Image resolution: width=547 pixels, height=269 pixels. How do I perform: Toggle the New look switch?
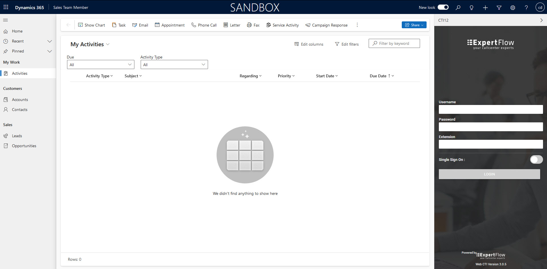tap(443, 7)
